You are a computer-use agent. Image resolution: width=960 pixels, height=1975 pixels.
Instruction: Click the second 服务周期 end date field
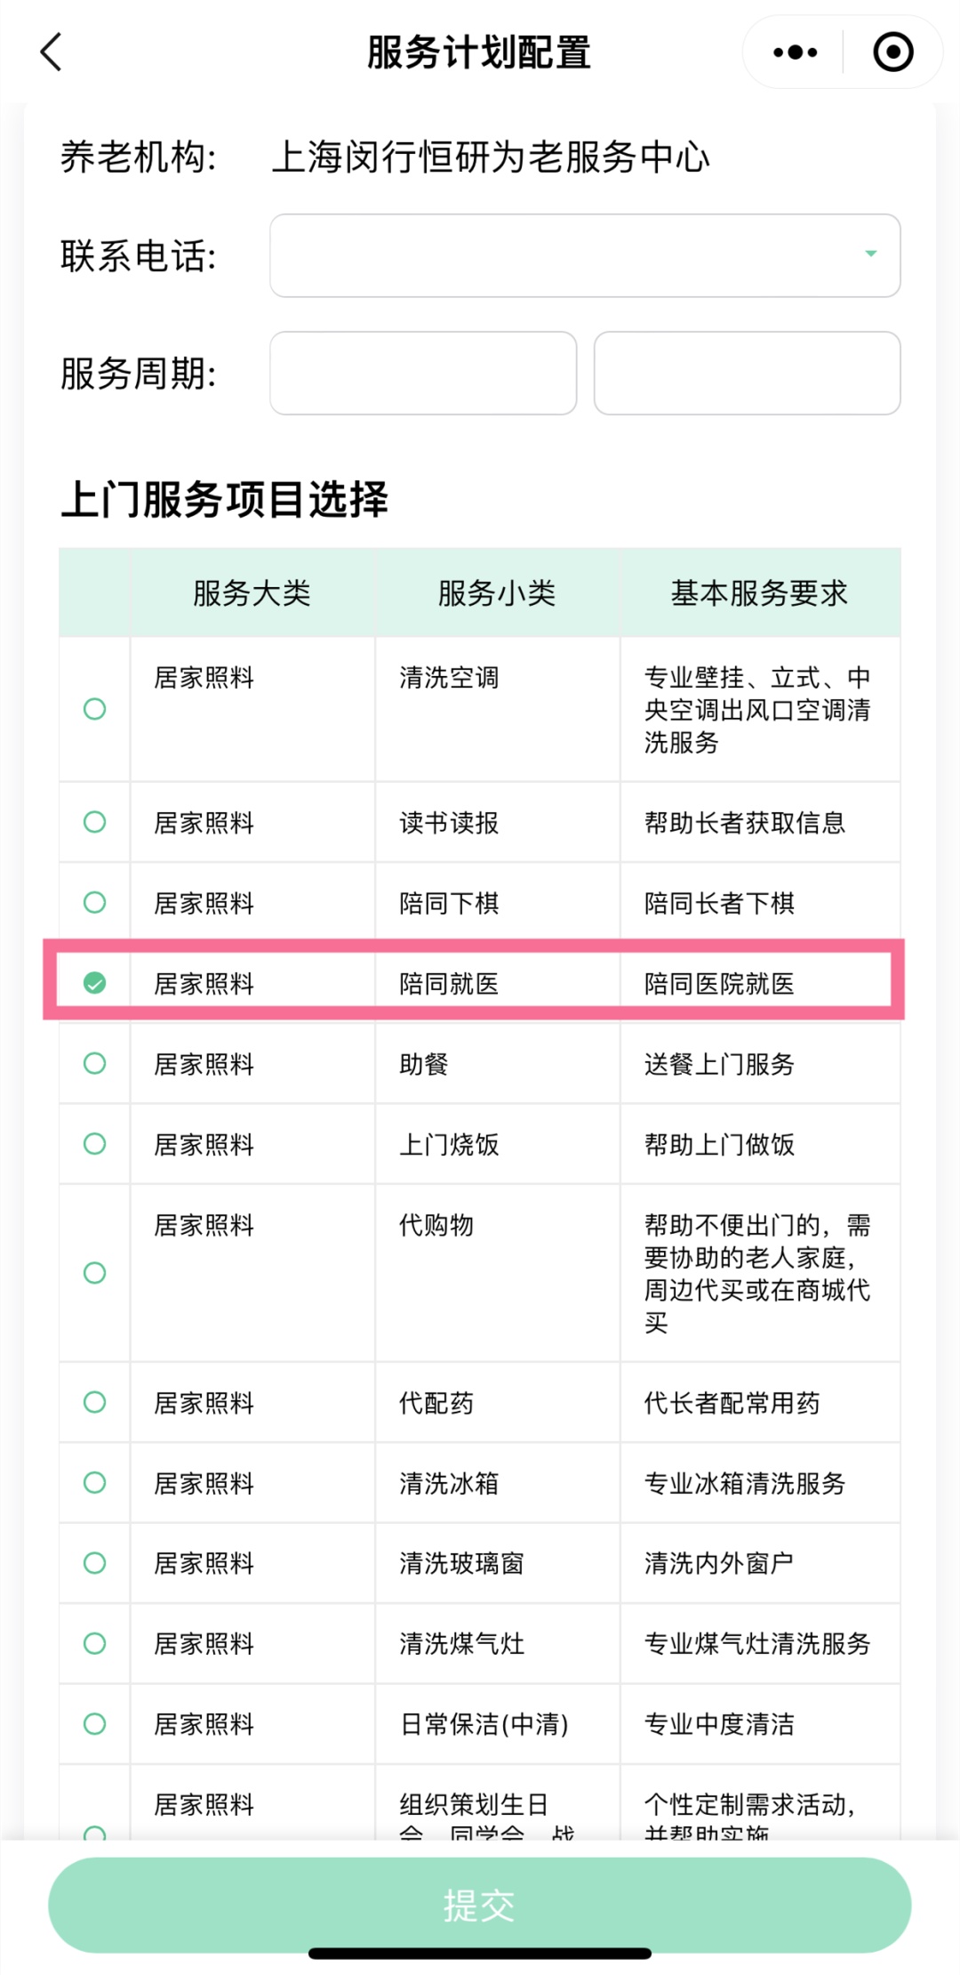click(747, 373)
